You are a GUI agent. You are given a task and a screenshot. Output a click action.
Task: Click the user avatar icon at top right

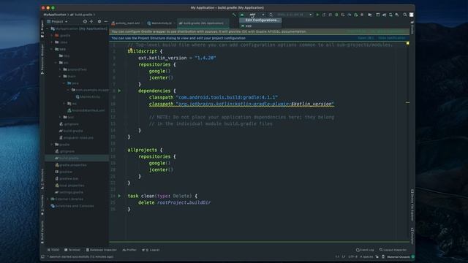[x=411, y=15]
